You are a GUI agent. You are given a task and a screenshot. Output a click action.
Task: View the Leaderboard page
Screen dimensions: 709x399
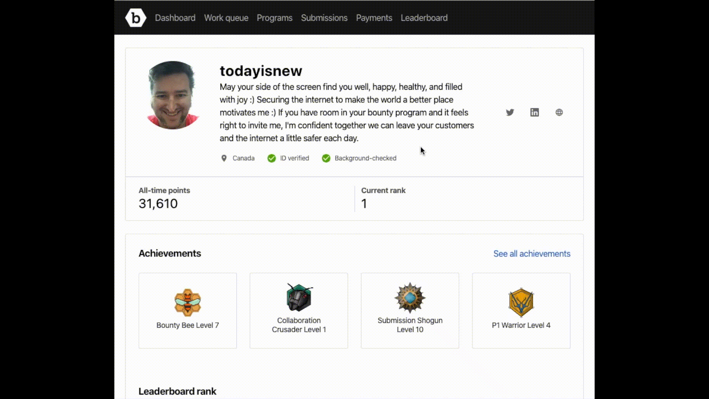point(424,18)
